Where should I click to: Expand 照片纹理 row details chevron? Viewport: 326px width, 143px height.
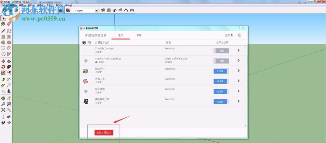click(x=239, y=91)
